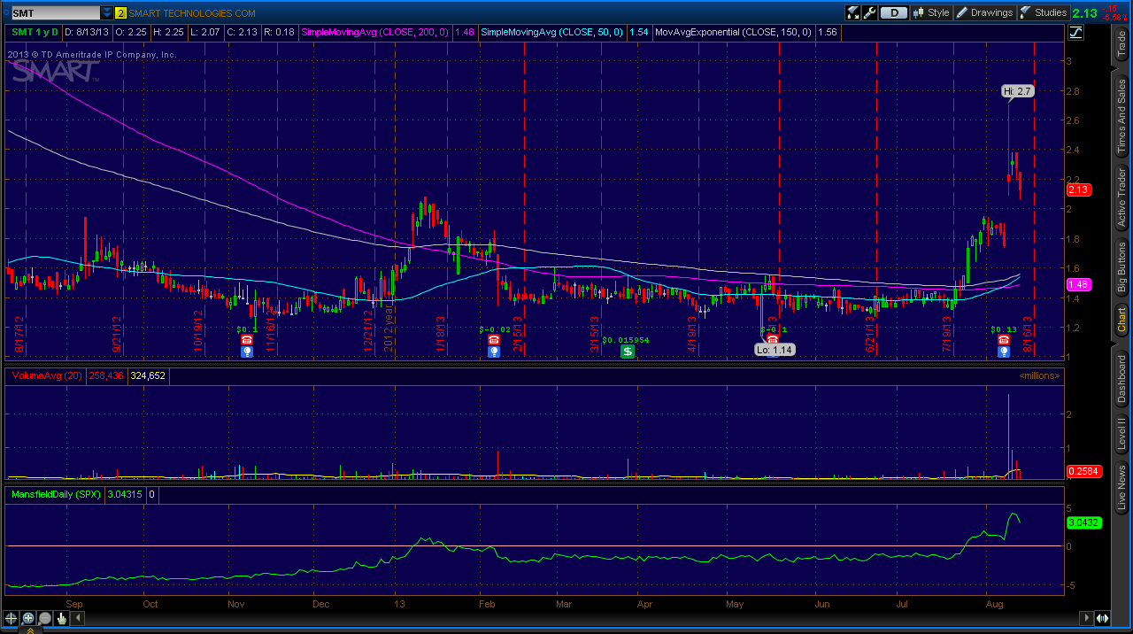The width and height of the screenshot is (1133, 634).
Task: Click the zoom in magnifier icon
Action: [x=28, y=618]
